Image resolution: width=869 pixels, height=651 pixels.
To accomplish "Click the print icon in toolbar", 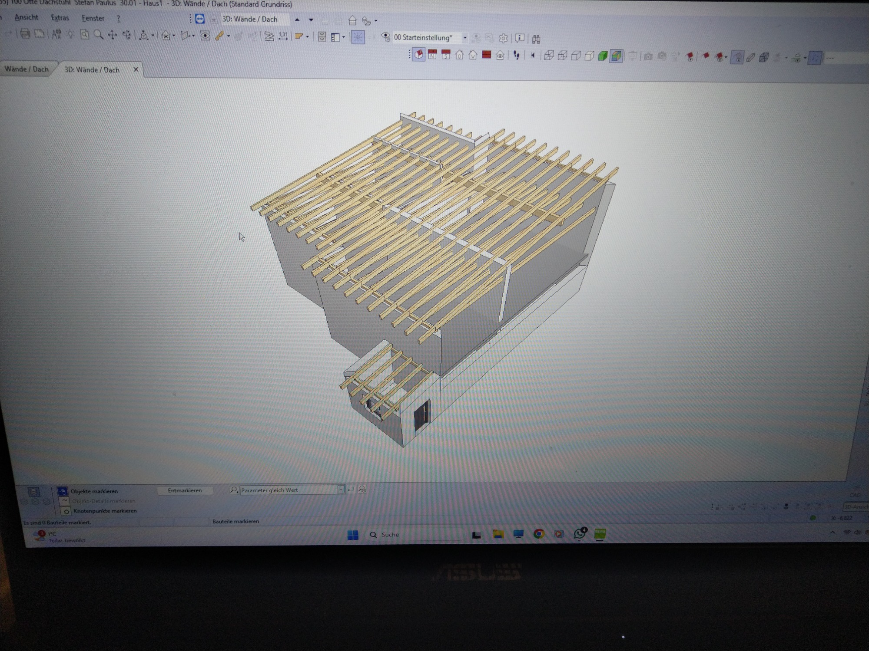I will 25,34.
